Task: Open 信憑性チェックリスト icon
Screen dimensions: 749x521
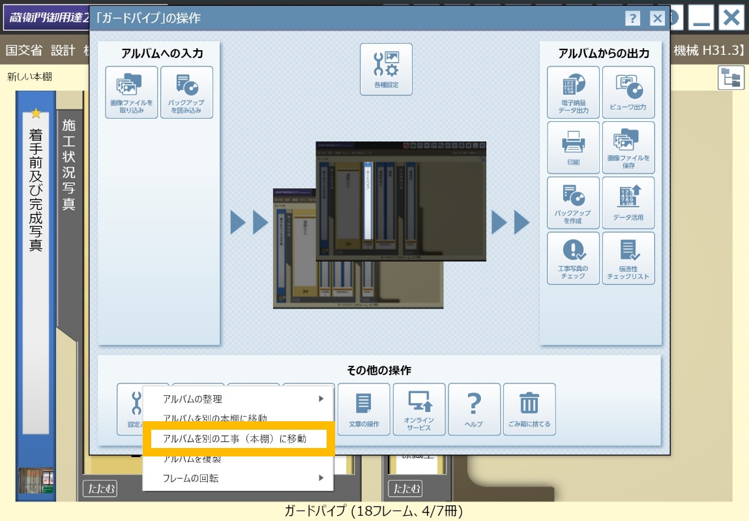Action: point(628,259)
